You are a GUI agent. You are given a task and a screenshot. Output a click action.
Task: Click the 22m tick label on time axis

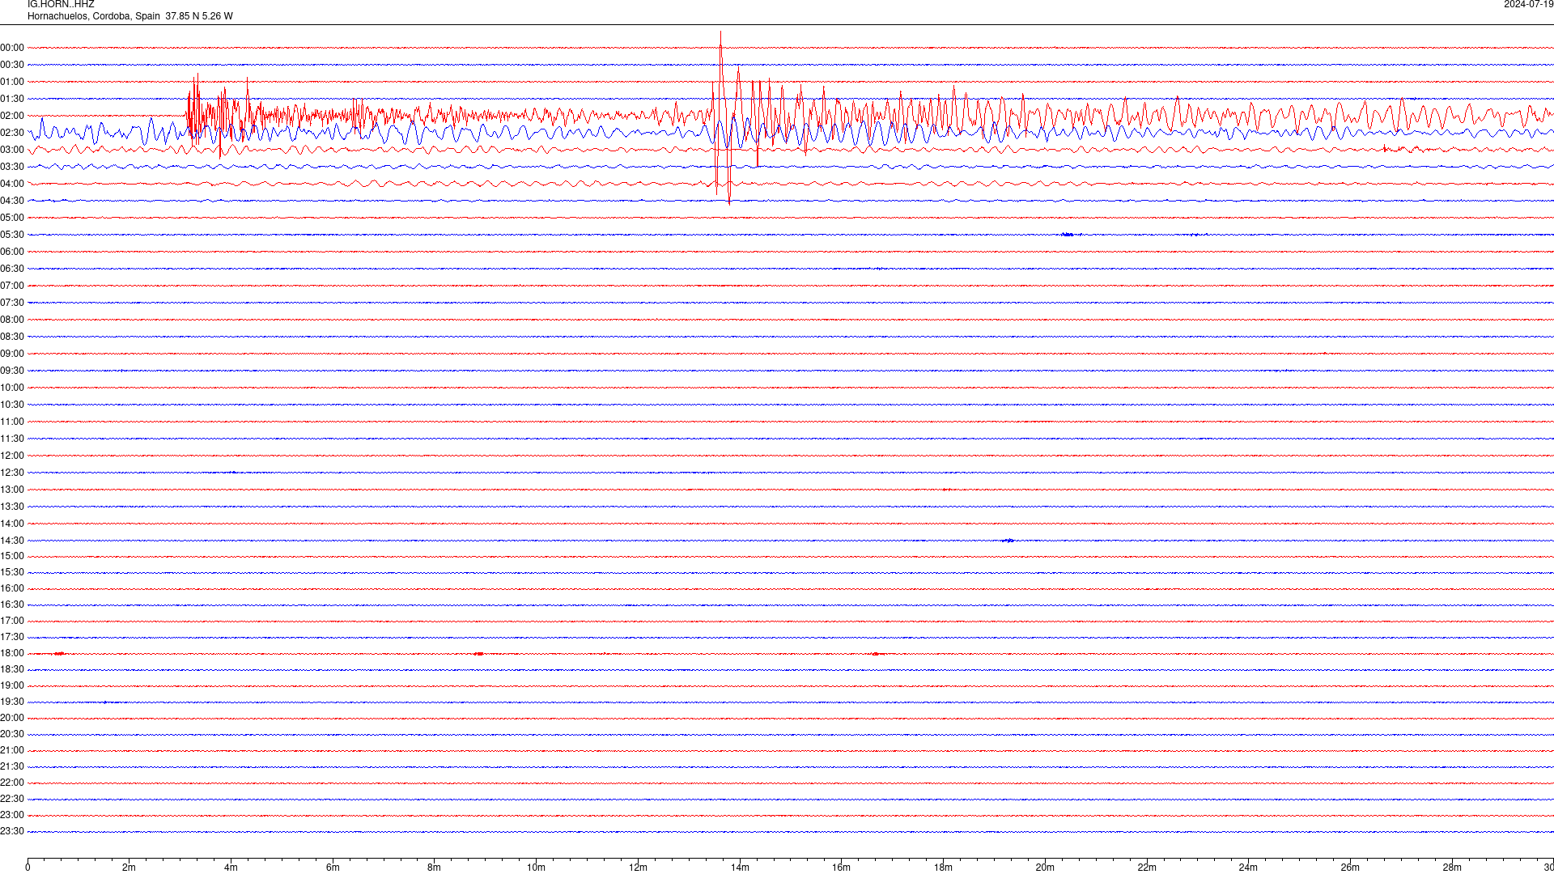point(1147,868)
